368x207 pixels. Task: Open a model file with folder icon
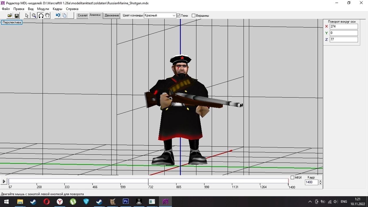pyautogui.click(x=10, y=16)
